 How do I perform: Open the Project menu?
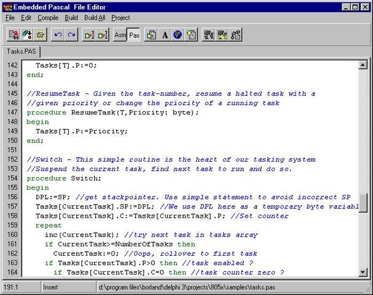(121, 18)
